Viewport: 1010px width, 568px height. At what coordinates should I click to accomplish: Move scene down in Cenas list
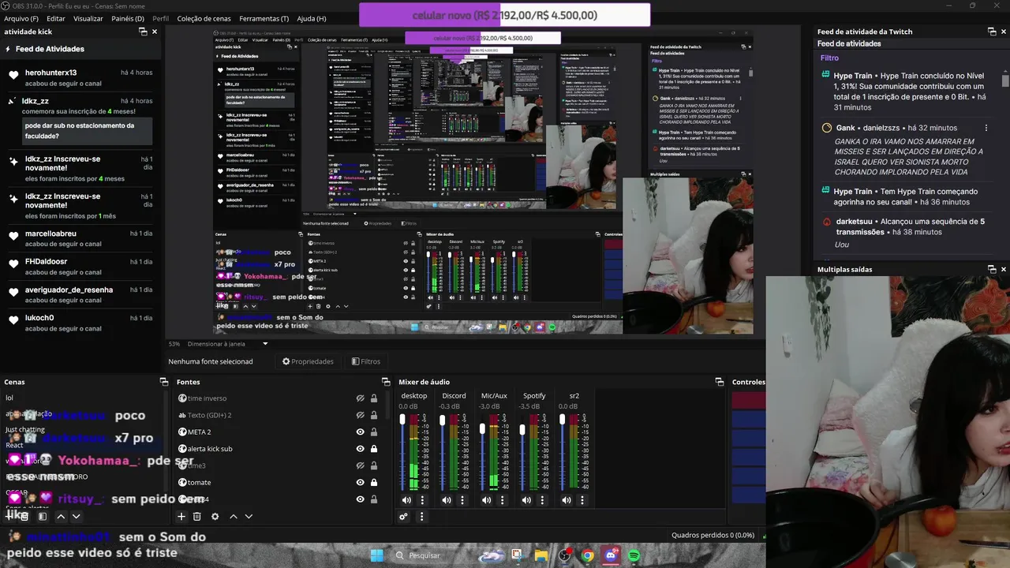pyautogui.click(x=76, y=517)
